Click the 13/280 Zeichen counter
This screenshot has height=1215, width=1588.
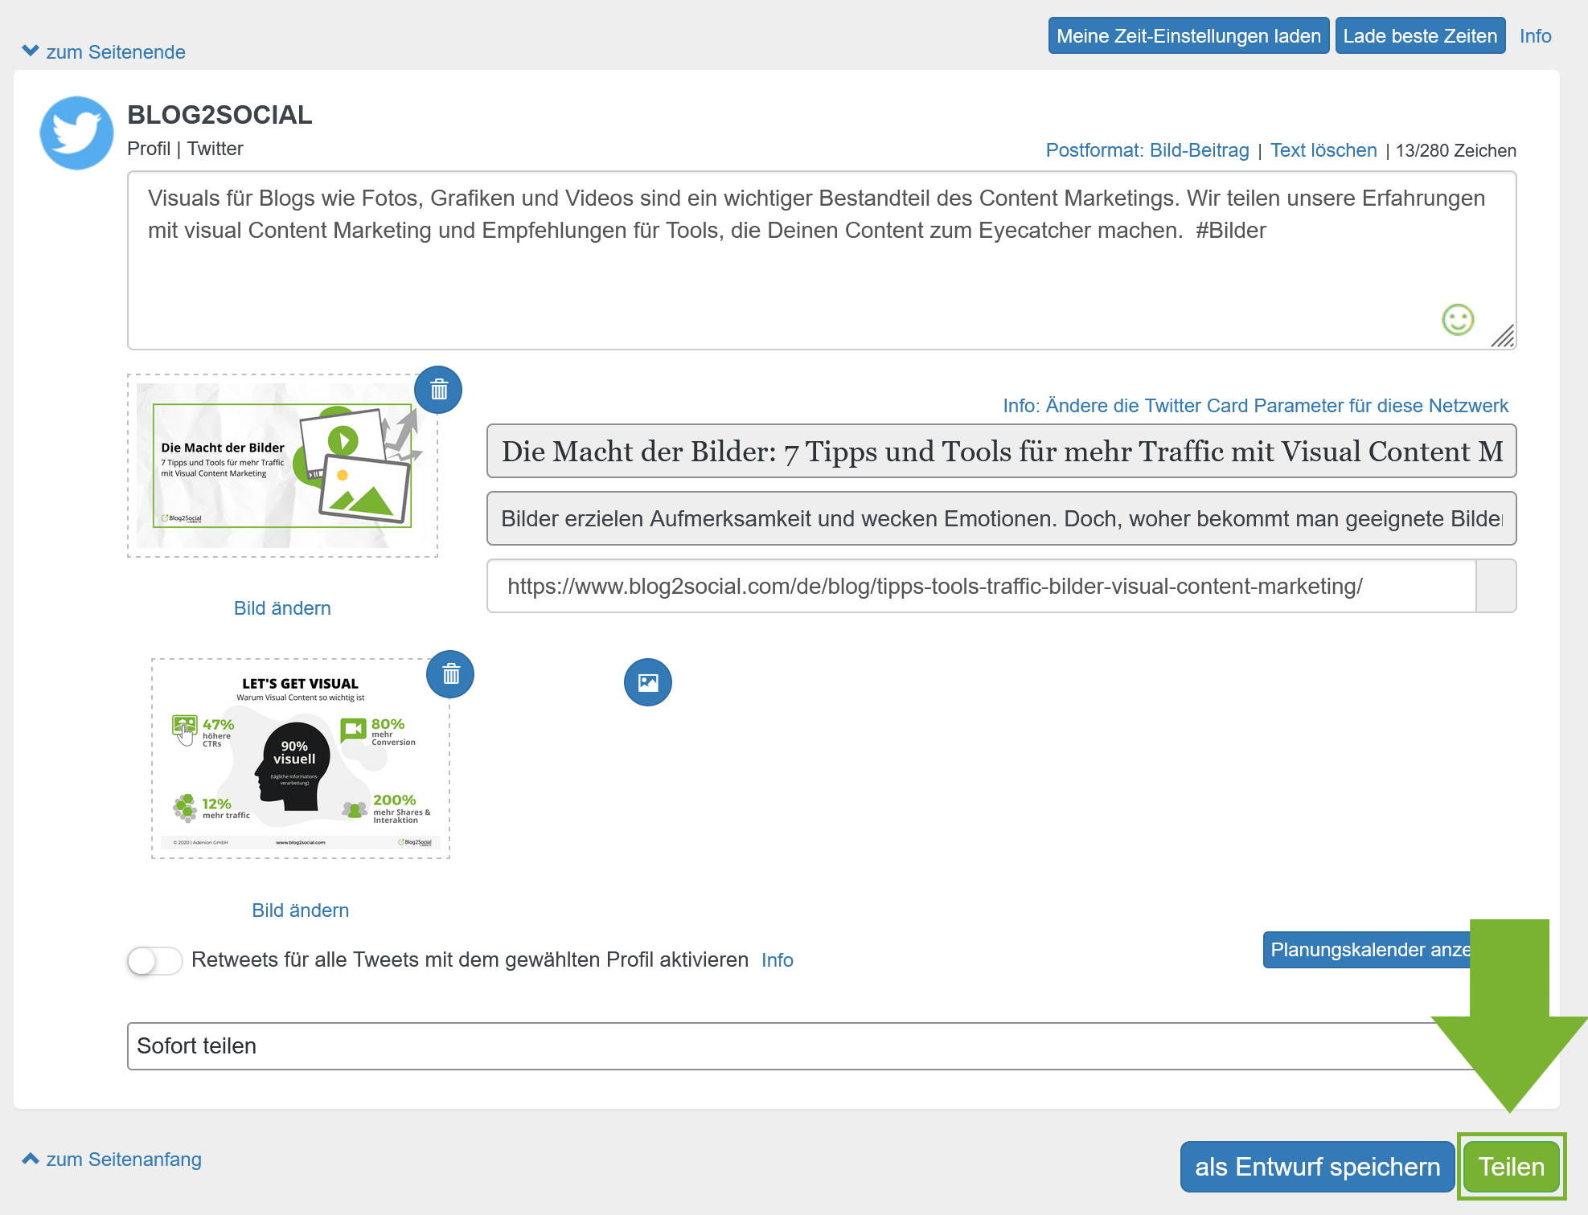(x=1455, y=150)
